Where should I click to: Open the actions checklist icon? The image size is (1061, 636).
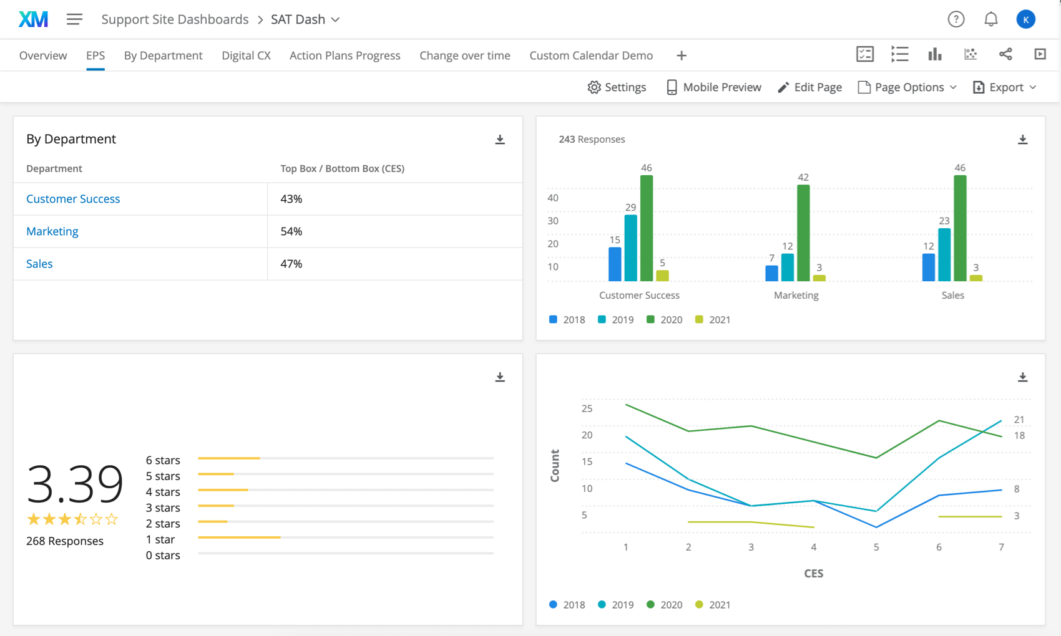tap(864, 54)
